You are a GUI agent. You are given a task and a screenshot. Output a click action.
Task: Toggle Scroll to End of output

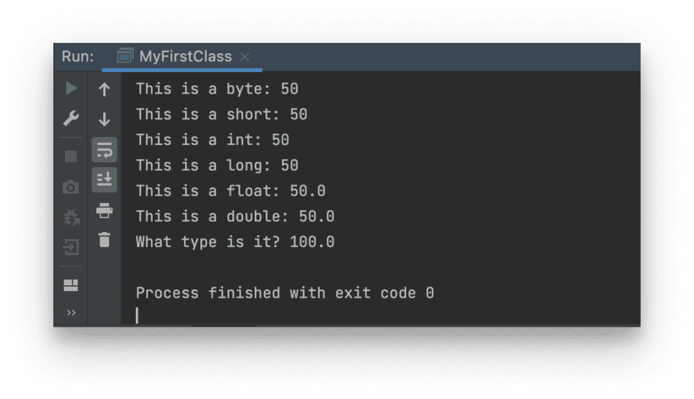click(x=105, y=180)
